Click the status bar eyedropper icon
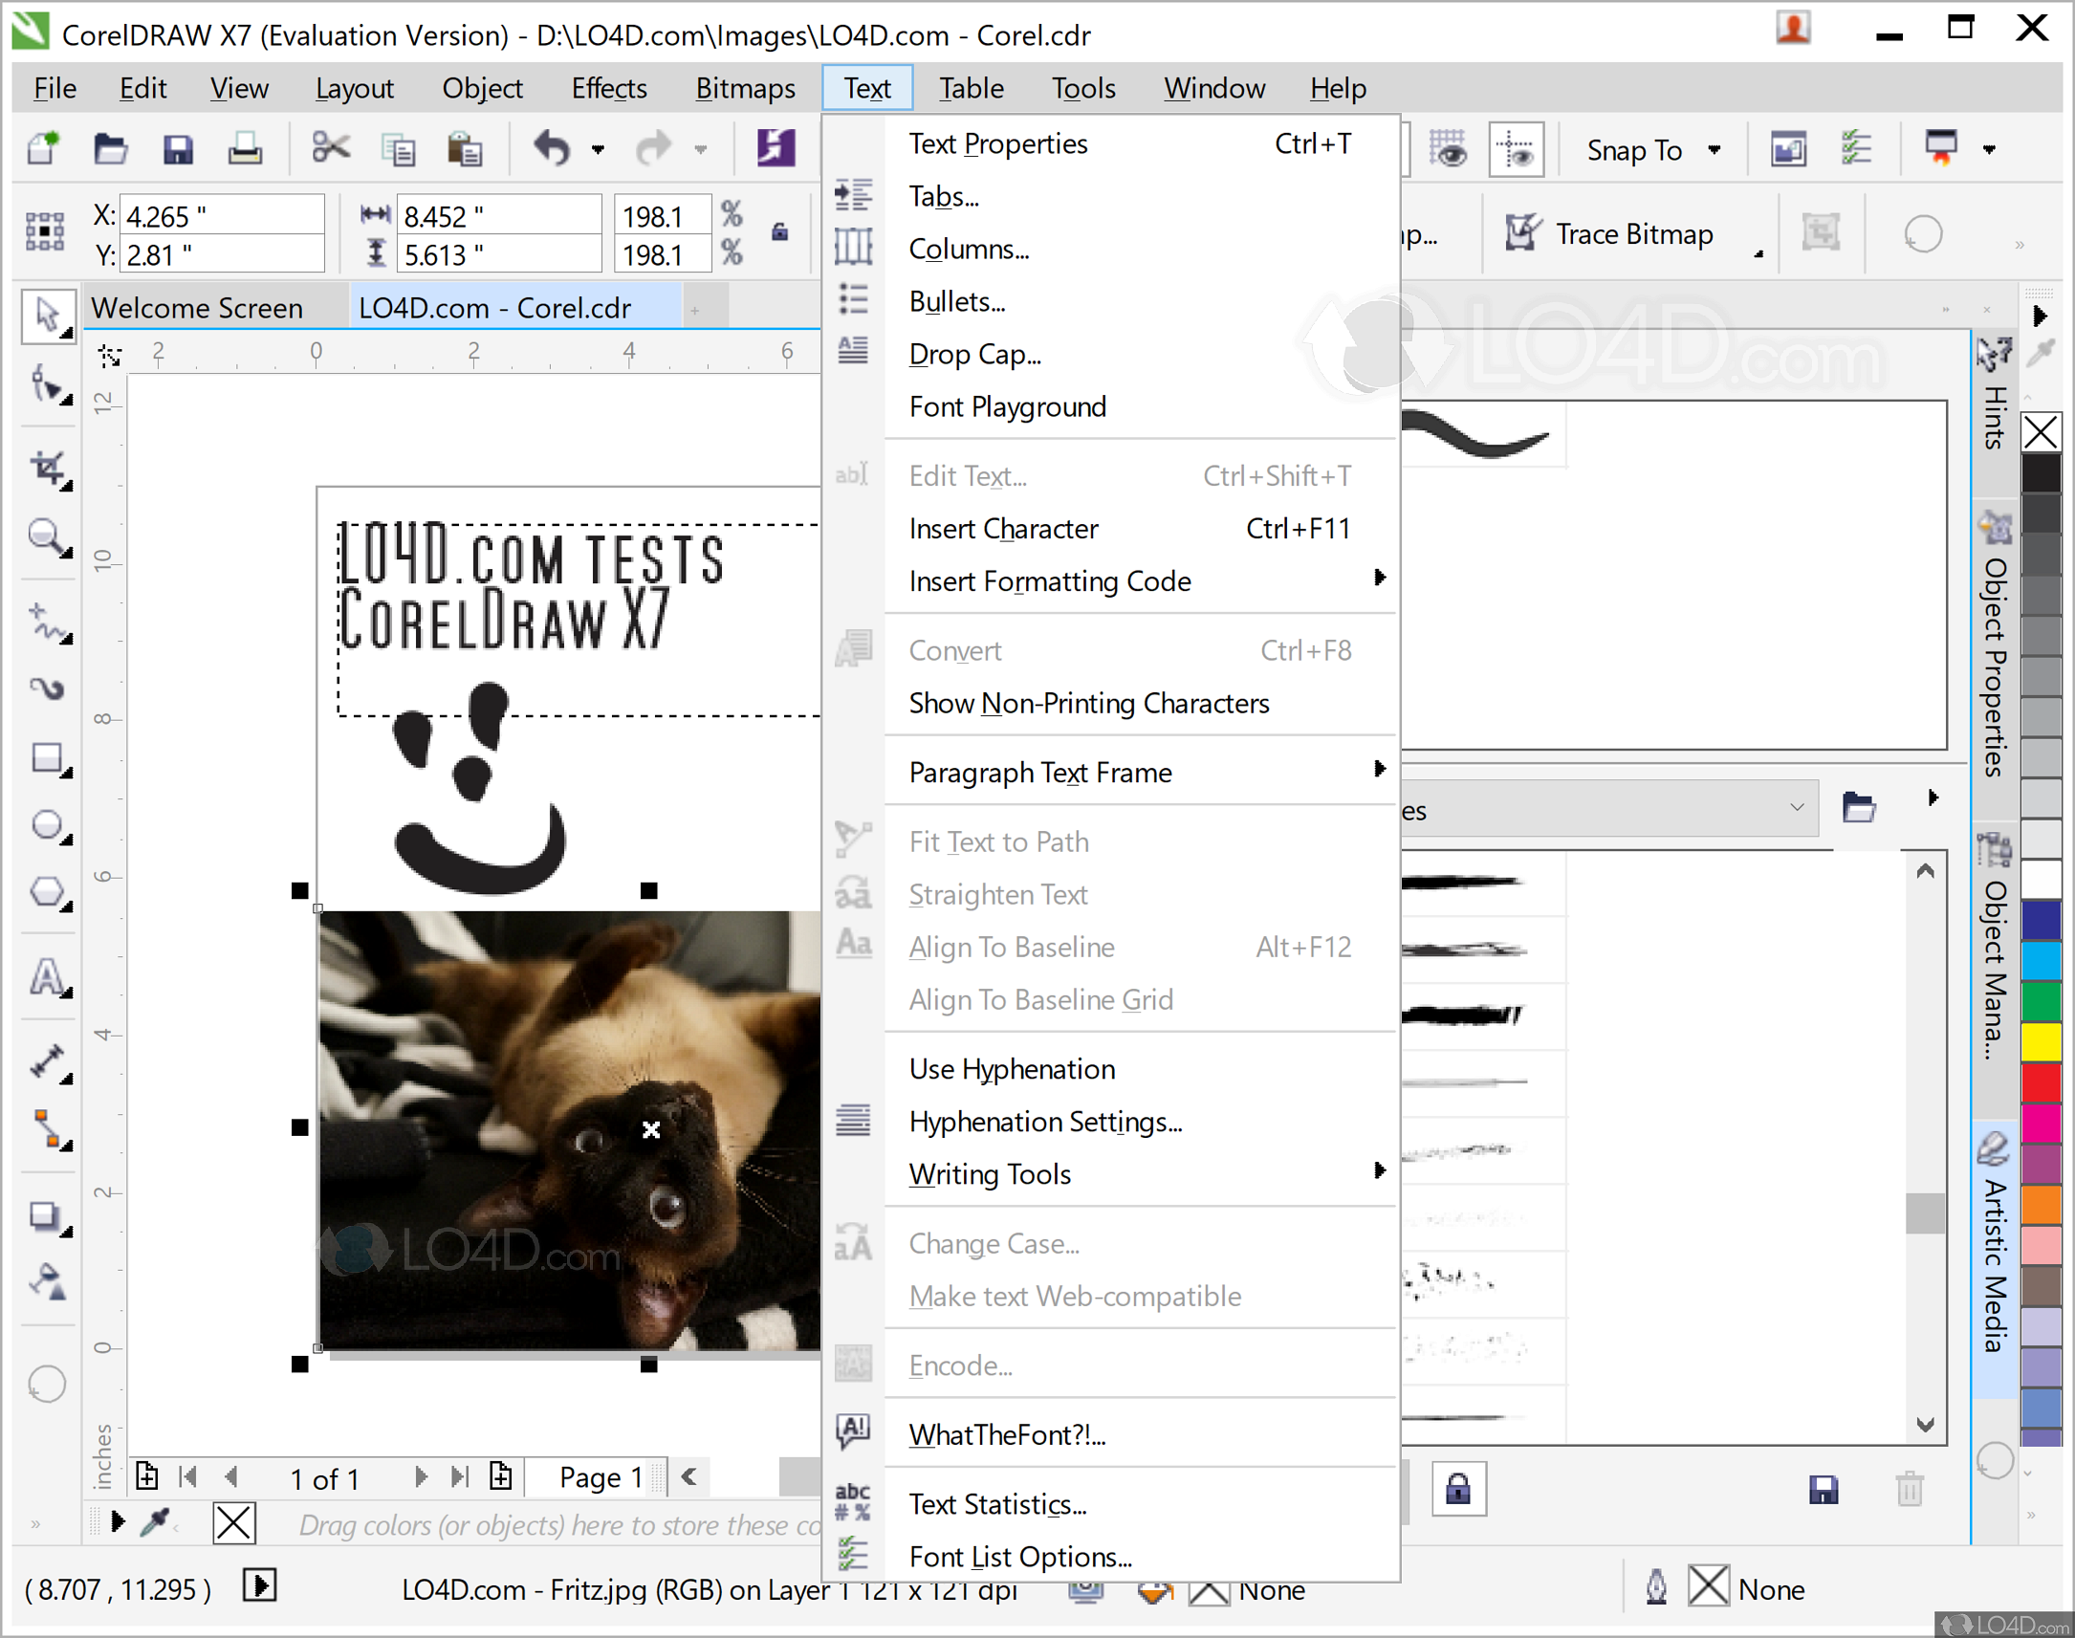 [x=156, y=1524]
